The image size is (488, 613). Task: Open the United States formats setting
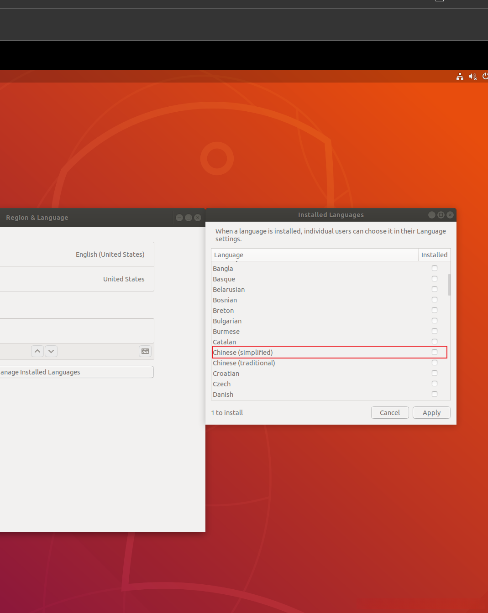coord(77,279)
